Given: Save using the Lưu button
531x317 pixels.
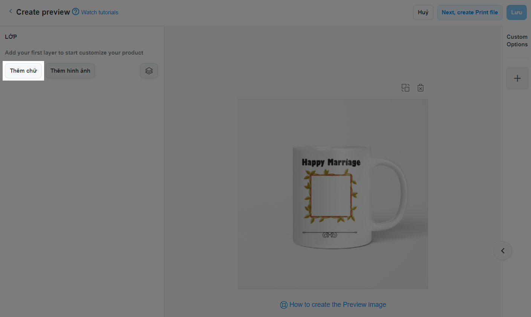Looking at the screenshot, I should (x=516, y=12).
